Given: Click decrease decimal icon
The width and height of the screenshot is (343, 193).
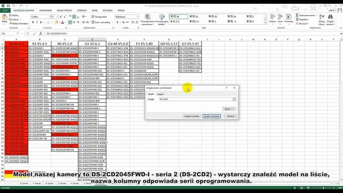Looking at the screenshot, I should click(137, 23).
